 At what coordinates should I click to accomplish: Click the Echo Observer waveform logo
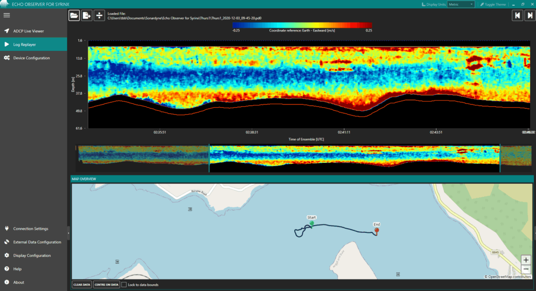click(x=5, y=4)
